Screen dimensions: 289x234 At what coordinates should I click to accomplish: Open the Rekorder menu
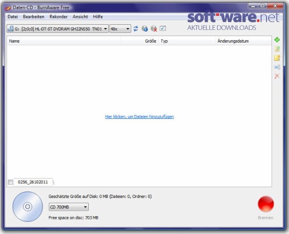(58, 17)
